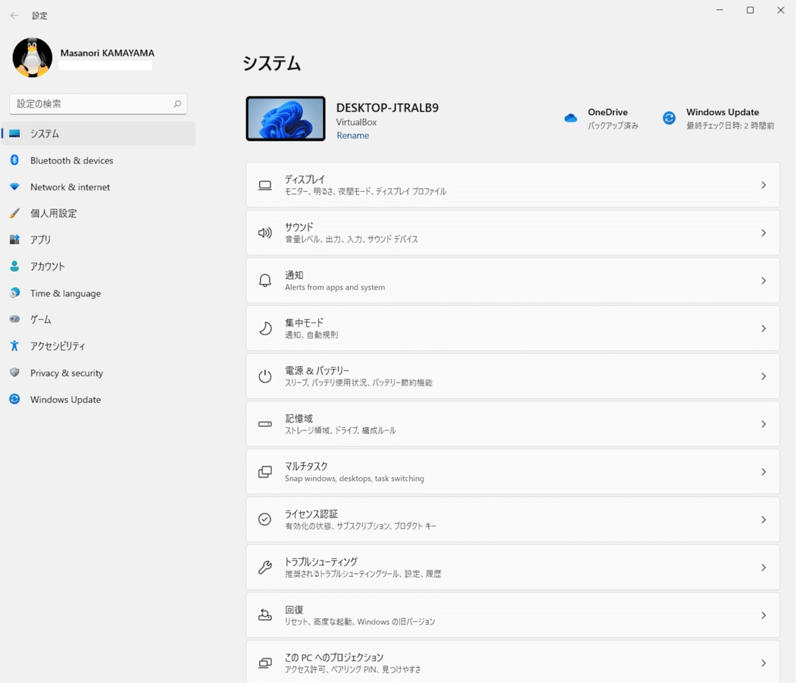Expand トラブルシューティング row chevron
The width and height of the screenshot is (796, 683).
(763, 567)
